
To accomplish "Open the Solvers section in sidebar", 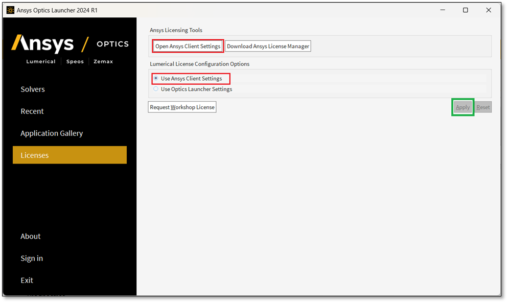I will pos(33,89).
